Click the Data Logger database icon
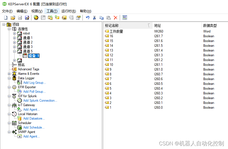Screen dimensions: 228x149 click(14, 78)
